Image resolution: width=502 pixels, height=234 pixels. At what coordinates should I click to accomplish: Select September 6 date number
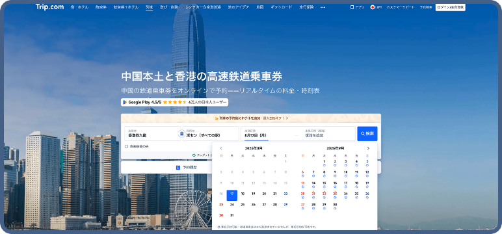pos(303,172)
